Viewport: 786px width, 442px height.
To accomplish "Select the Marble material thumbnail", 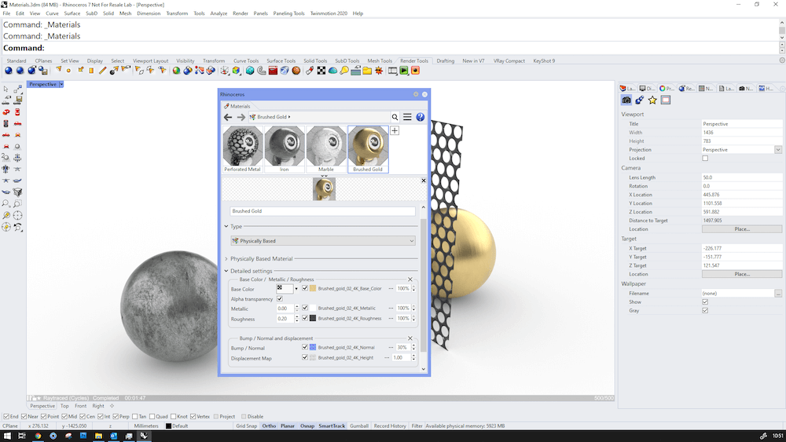I will tap(326, 149).
